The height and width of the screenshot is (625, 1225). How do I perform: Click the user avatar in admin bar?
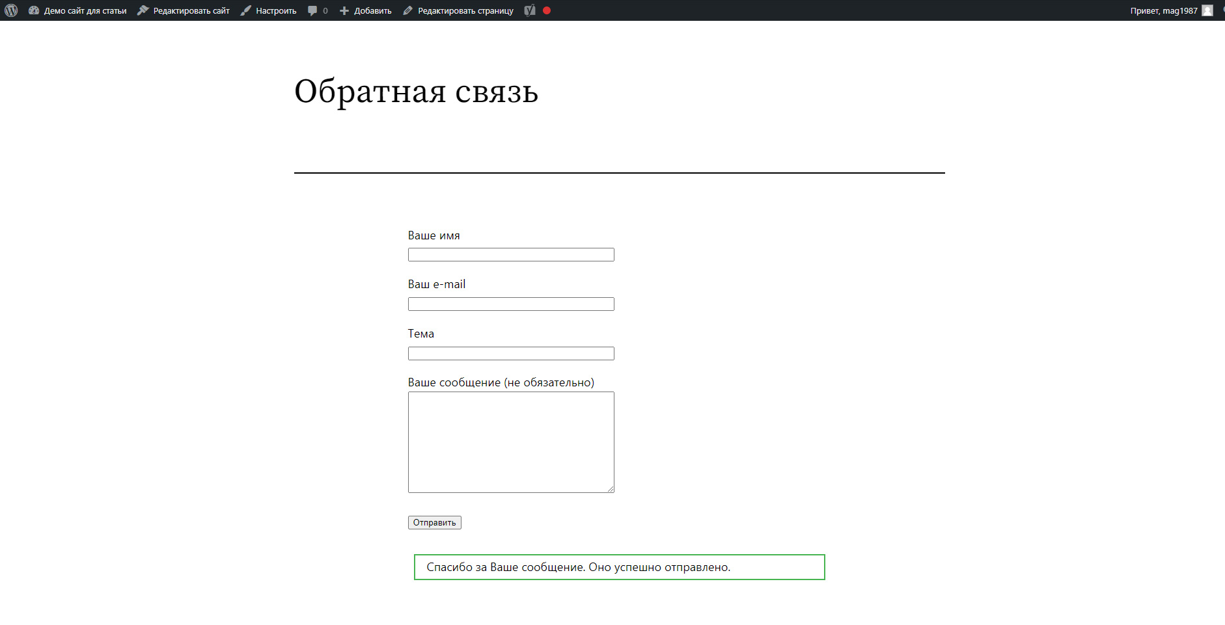click(1207, 10)
